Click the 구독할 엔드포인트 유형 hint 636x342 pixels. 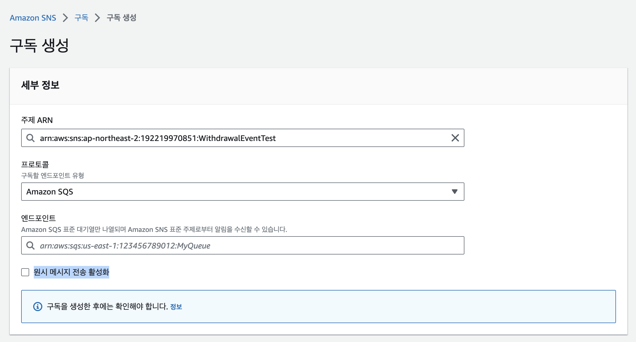click(53, 175)
